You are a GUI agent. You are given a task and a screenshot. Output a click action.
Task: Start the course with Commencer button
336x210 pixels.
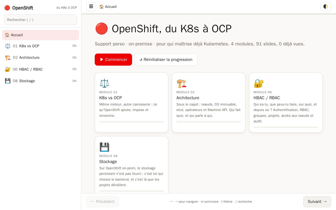pyautogui.click(x=113, y=60)
